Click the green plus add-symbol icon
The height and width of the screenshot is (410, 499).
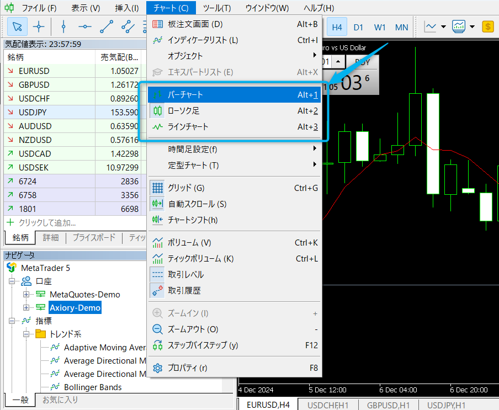pos(10,222)
